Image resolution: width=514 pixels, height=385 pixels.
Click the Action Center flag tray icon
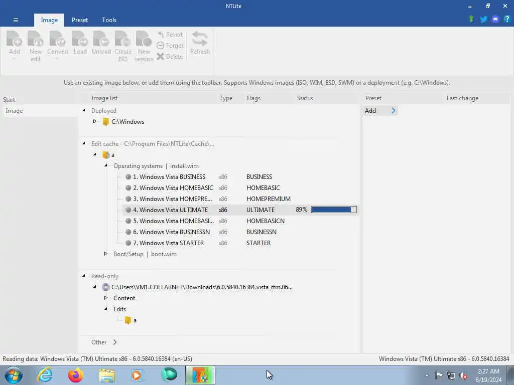tap(439, 375)
